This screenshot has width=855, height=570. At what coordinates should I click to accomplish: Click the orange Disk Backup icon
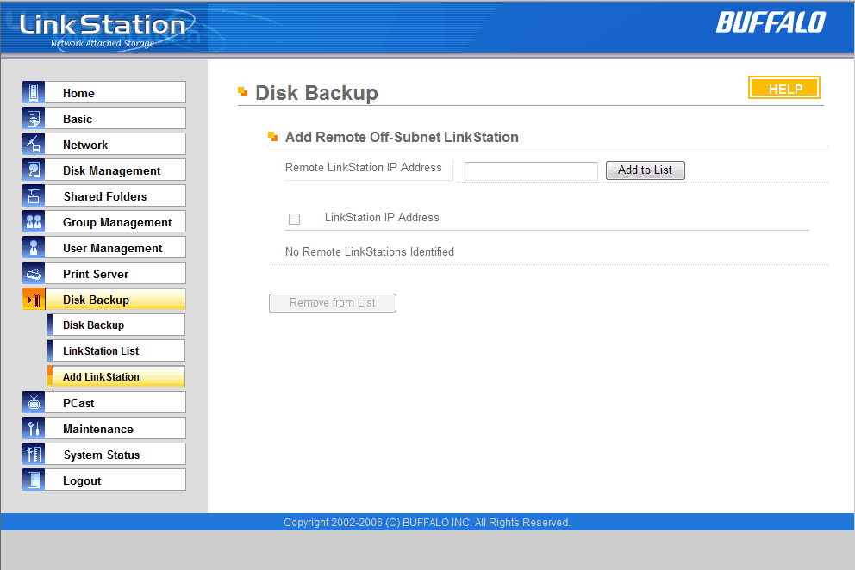click(x=34, y=299)
